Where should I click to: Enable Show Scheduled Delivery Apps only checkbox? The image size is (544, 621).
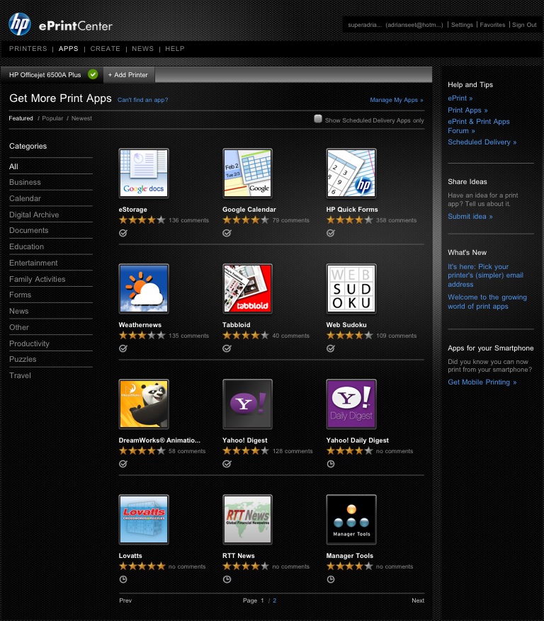(318, 119)
